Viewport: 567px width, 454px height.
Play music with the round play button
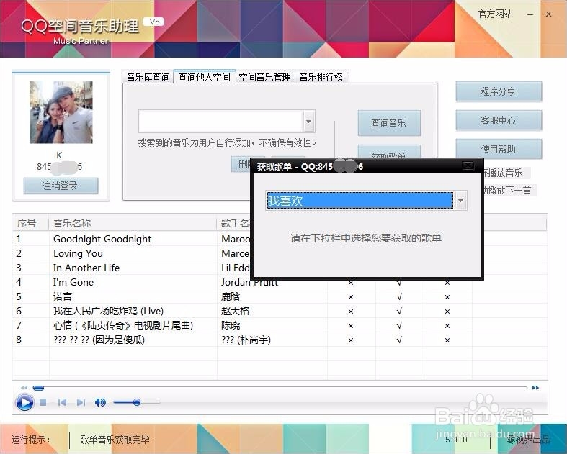24,402
